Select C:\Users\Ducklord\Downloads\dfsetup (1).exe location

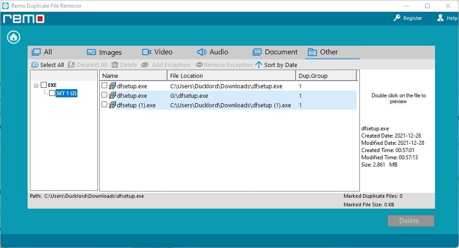coord(230,105)
